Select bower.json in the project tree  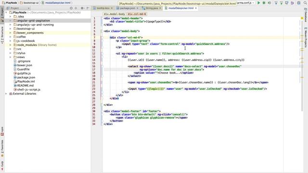(23, 65)
